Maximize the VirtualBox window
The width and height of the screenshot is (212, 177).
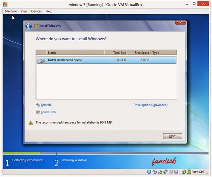click(x=194, y=4)
